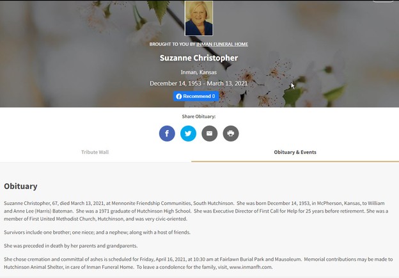Click the Obituary section heading
399x278 pixels.
click(x=20, y=186)
